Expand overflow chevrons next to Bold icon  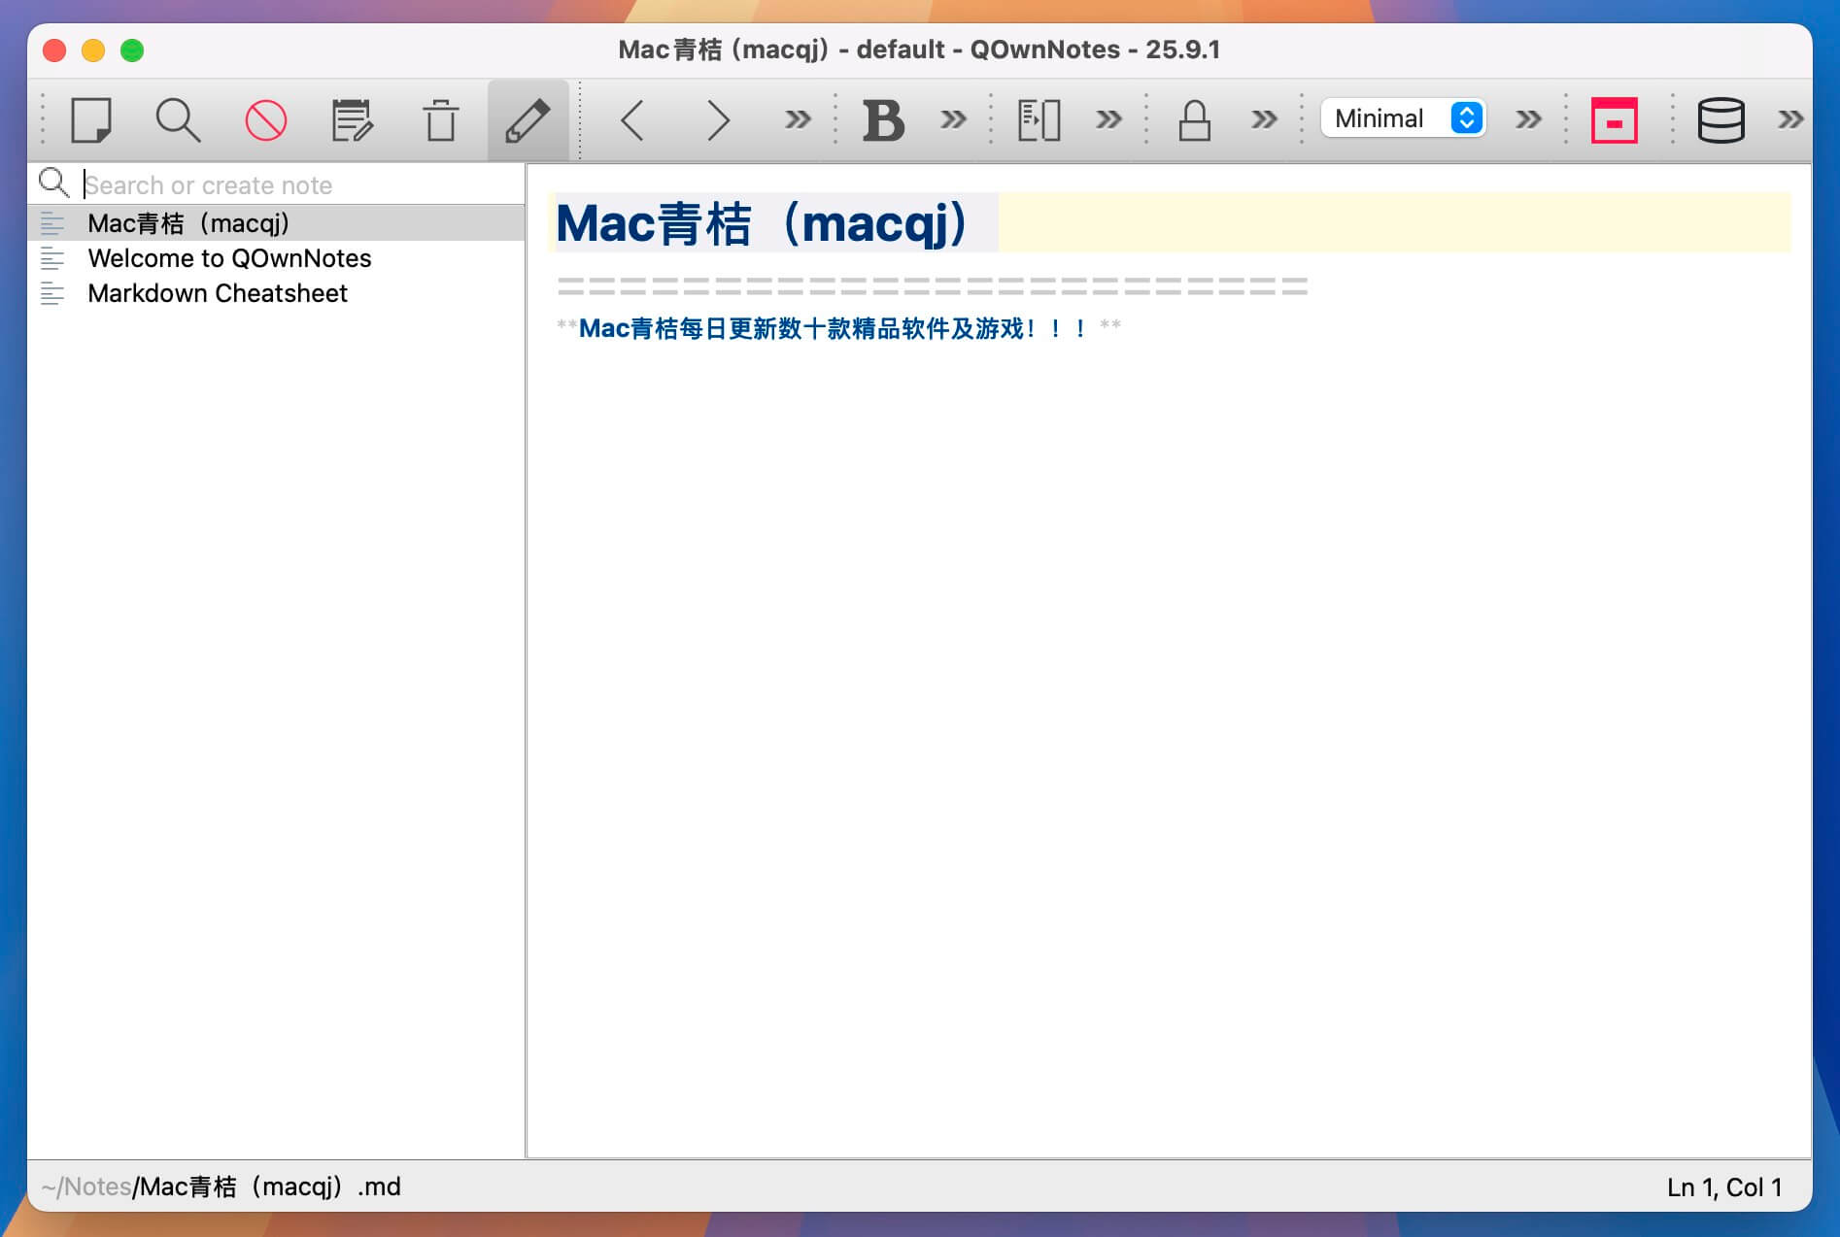(x=953, y=119)
